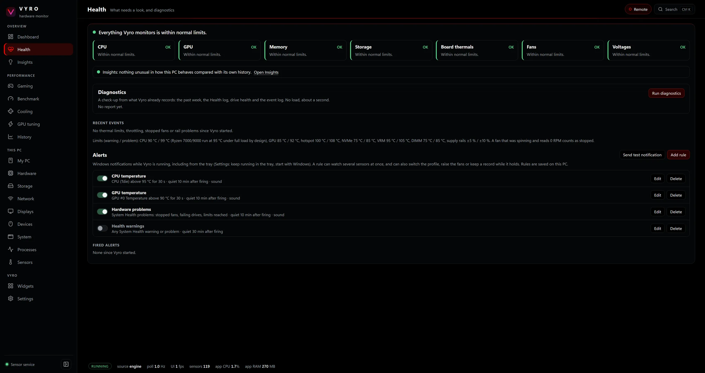This screenshot has width=705, height=373.
Task: Click the Hardware chip icon
Action: click(x=10, y=173)
